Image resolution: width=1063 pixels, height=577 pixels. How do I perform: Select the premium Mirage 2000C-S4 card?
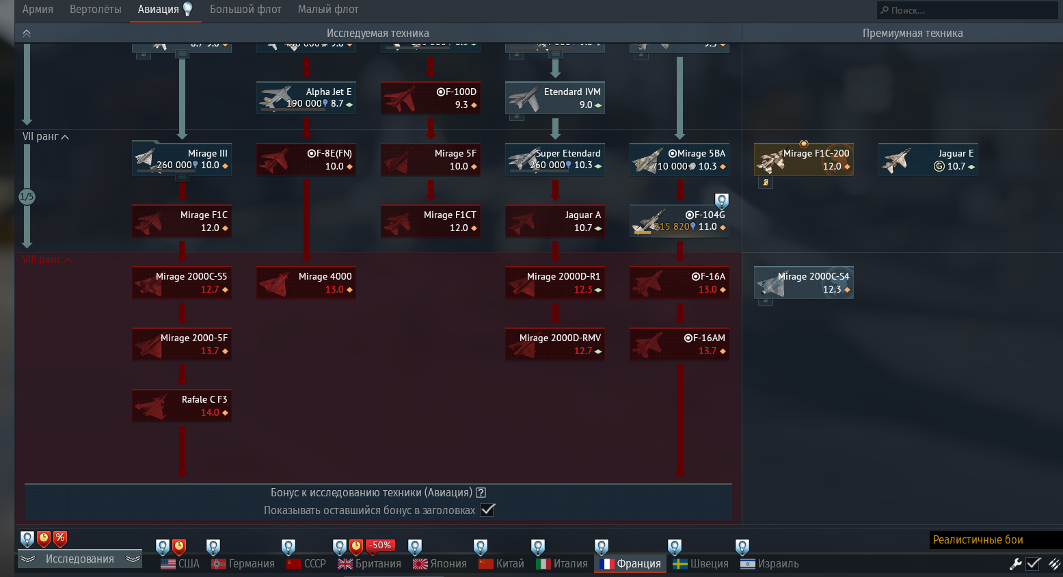pyautogui.click(x=804, y=282)
